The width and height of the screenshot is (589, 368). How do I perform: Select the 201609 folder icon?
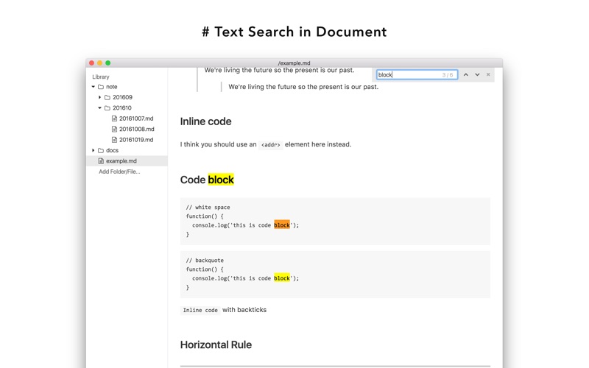click(107, 97)
